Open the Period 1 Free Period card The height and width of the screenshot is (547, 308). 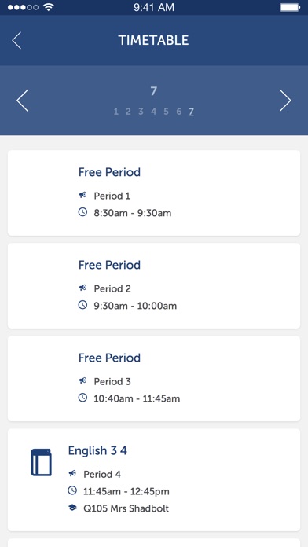click(154, 193)
